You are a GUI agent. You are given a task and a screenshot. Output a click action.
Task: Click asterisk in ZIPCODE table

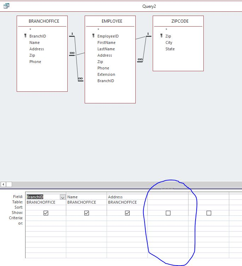pyautogui.click(x=167, y=30)
